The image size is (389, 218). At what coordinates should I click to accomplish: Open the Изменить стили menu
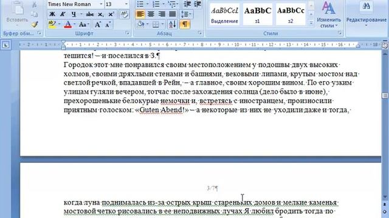[329, 15]
